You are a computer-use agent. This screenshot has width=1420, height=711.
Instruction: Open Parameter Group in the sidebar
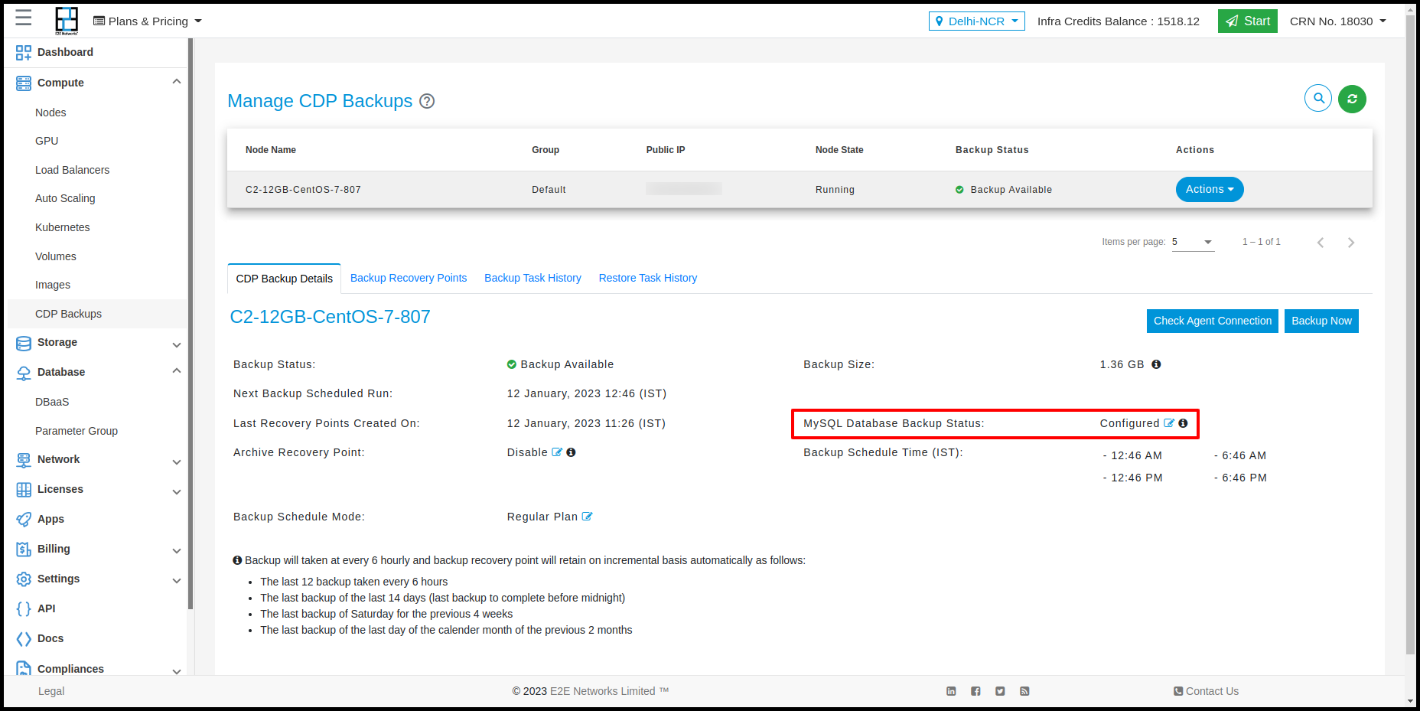click(77, 431)
